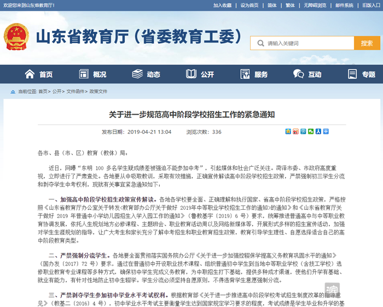
Task: Open 无障碍浏览 accessibility mode
Action: pos(315,5)
